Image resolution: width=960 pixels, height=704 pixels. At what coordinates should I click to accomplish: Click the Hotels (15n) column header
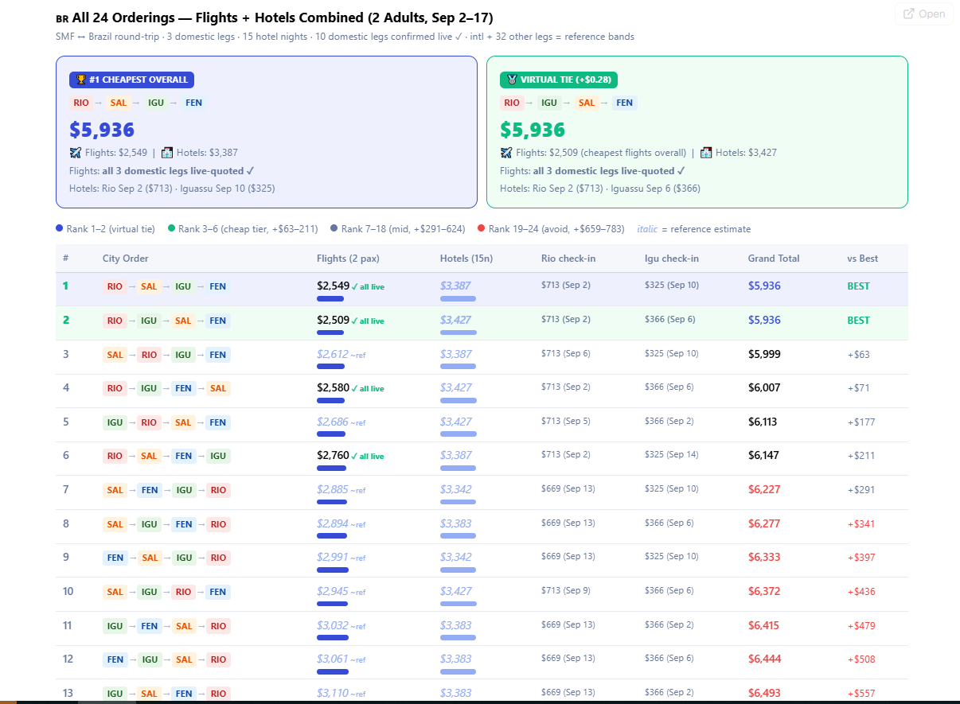pos(466,259)
